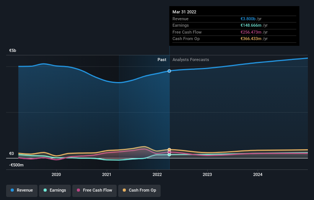Click the Earnings row label in tooltip

181,25
